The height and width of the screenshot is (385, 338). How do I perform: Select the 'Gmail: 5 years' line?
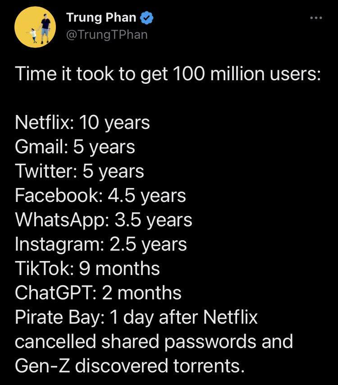75,147
